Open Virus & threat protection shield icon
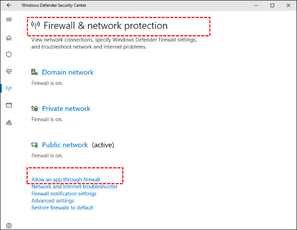Image resolution: width=297 pixels, height=230 pixels. (x=9, y=54)
